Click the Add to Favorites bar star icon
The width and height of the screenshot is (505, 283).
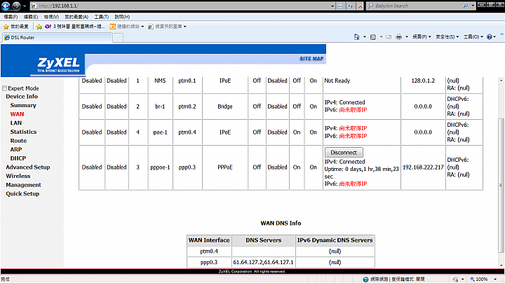pos(39,27)
